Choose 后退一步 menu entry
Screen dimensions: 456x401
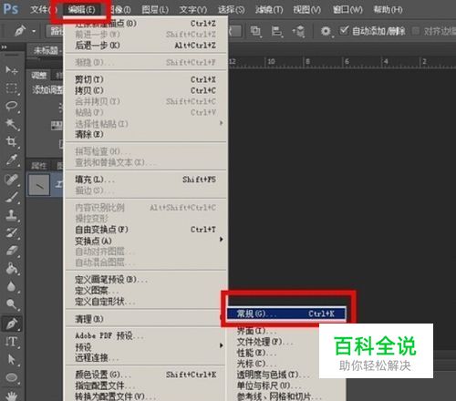(x=146, y=46)
